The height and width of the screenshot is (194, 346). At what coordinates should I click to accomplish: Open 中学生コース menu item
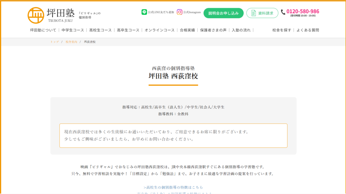click(x=73, y=30)
